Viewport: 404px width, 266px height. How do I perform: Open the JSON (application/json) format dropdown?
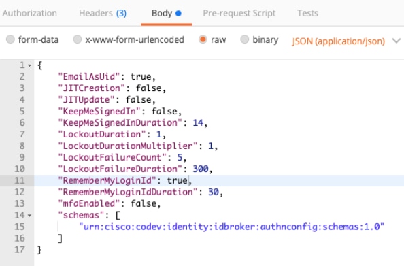(338, 41)
